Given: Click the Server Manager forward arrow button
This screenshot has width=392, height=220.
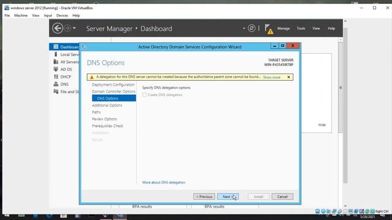Looking at the screenshot, I should 67,28.
